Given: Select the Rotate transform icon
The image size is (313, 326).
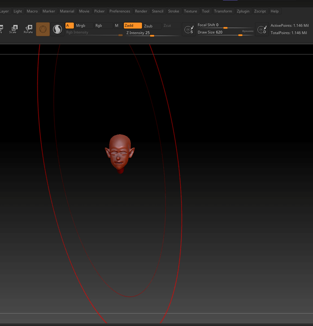Looking at the screenshot, I should (x=28, y=29).
